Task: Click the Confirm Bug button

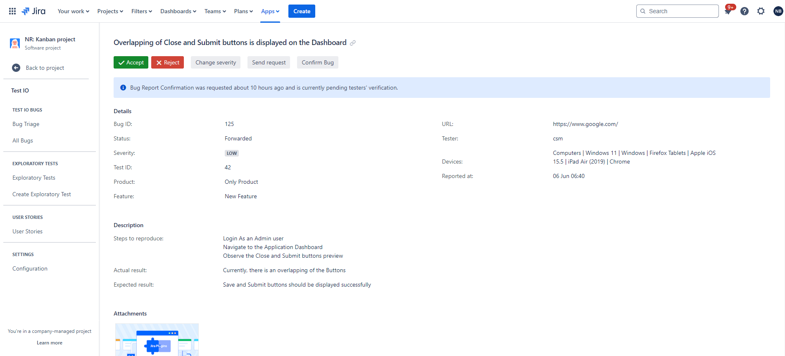Action: 318,62
